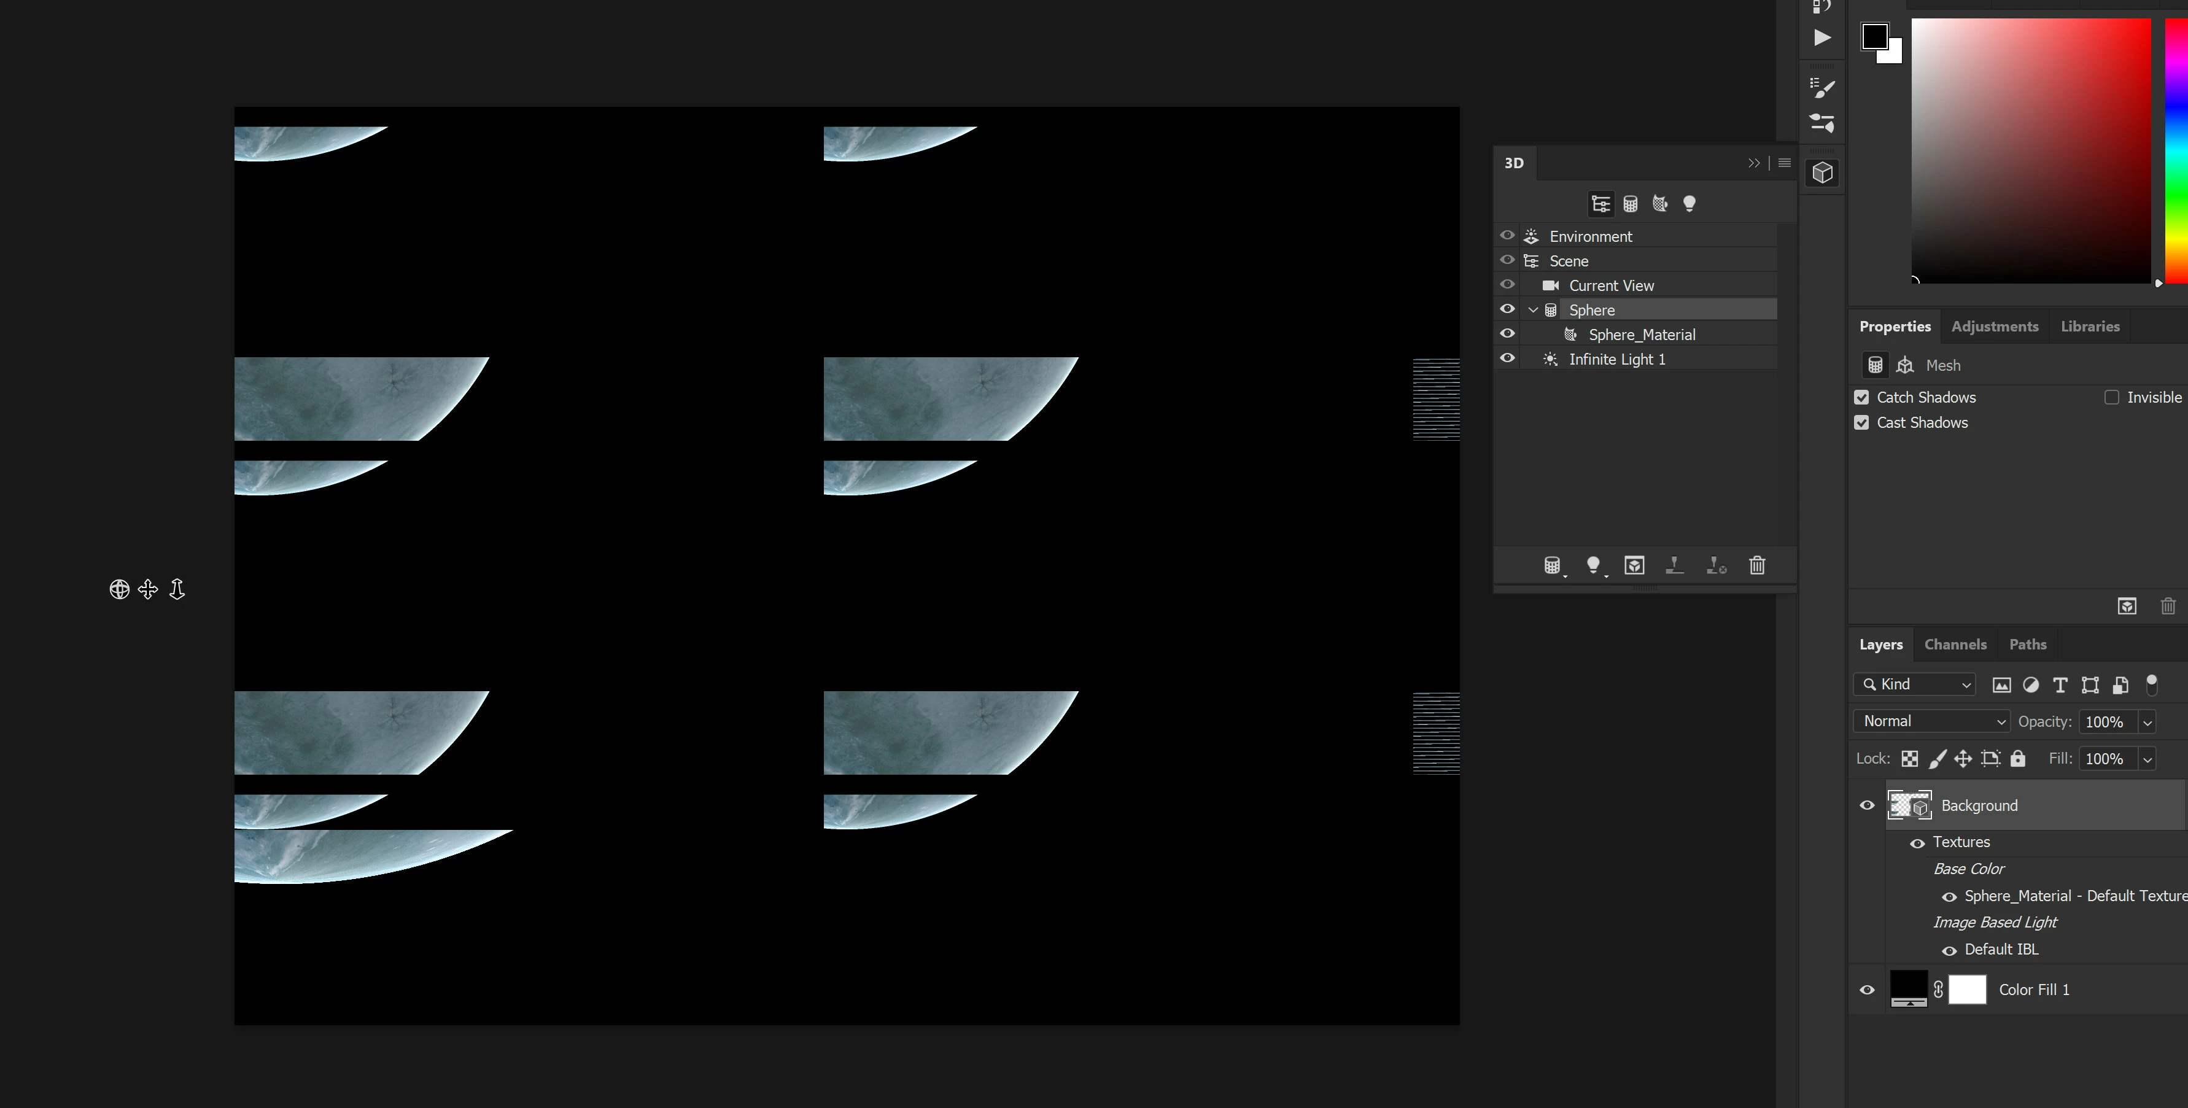
Task: Open Brush Settings panel icon
Action: tap(1822, 88)
